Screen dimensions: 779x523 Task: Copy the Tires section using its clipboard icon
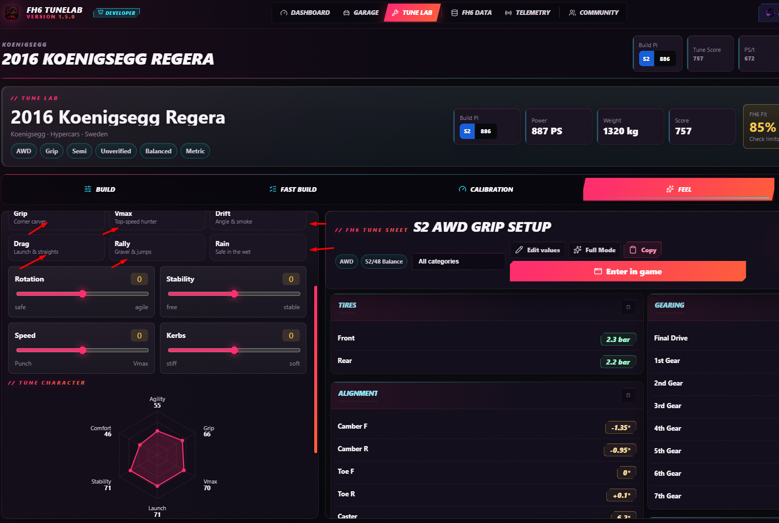[x=628, y=307]
